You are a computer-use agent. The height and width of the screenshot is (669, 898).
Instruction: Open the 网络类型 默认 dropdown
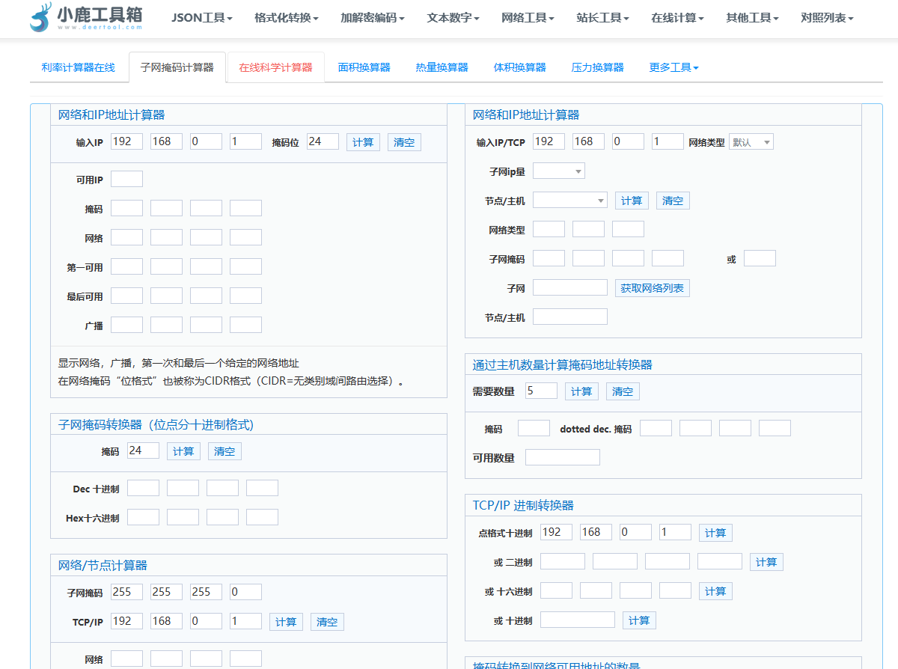[x=751, y=142]
